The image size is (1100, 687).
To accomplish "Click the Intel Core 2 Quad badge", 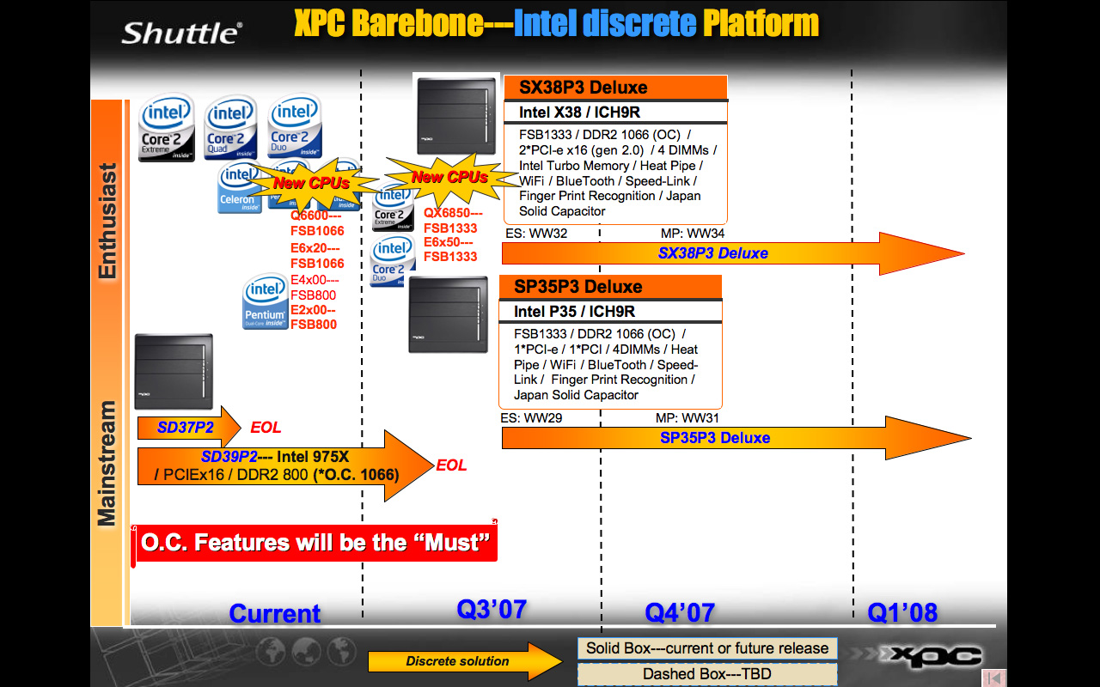I will pyautogui.click(x=229, y=128).
